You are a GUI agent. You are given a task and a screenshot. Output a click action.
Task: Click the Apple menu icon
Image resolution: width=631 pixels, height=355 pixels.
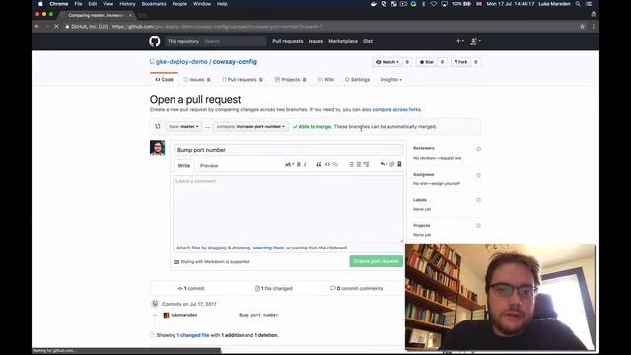pyautogui.click(x=40, y=4)
